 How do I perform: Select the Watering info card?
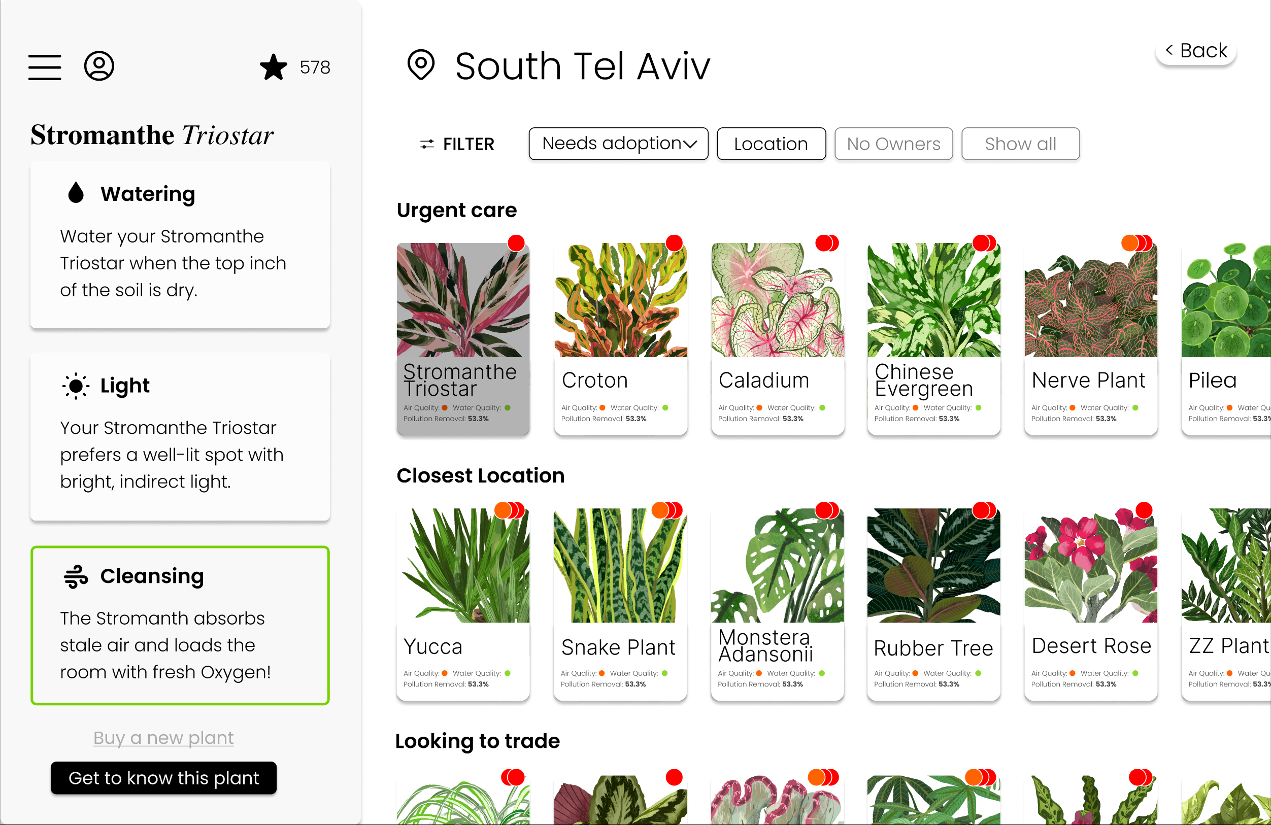click(180, 245)
